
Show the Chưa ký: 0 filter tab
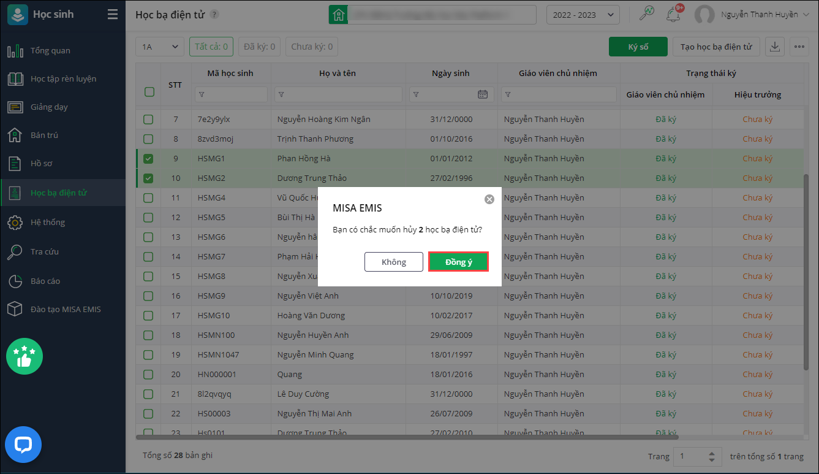312,47
